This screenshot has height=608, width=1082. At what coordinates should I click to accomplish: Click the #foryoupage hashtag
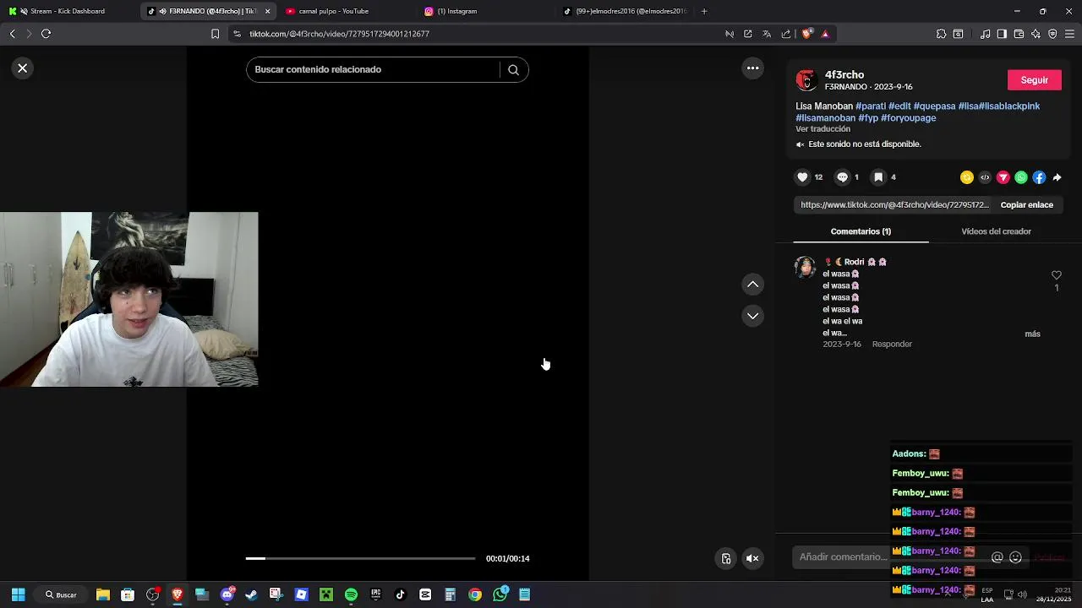[908, 118]
